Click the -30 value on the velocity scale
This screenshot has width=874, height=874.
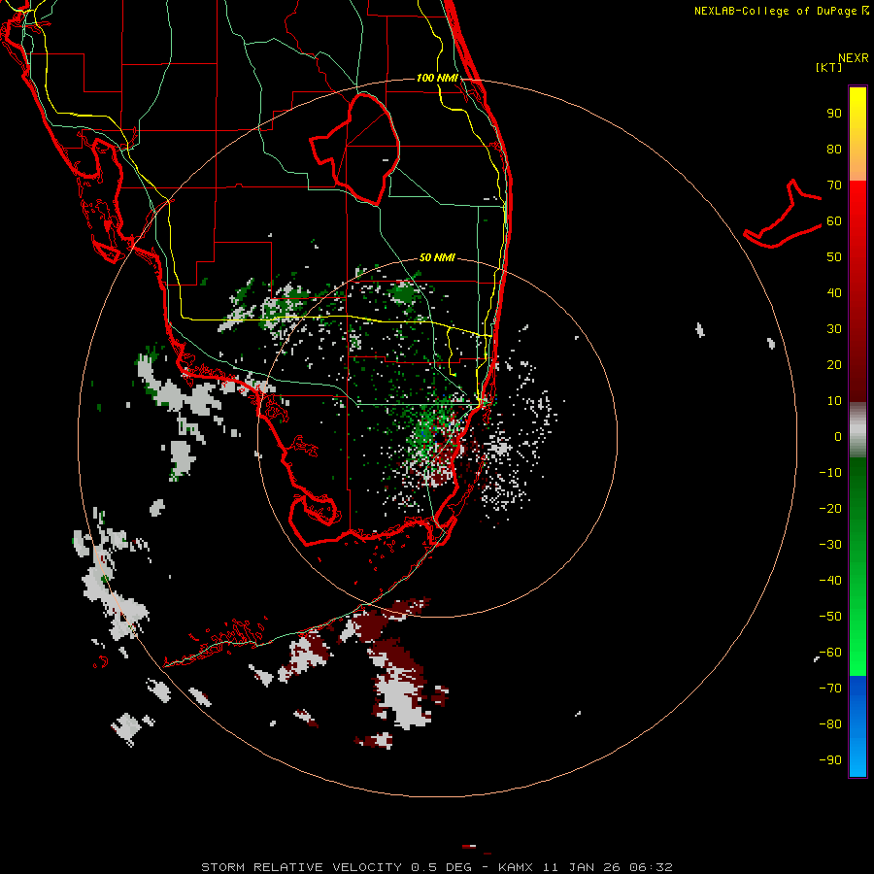pyautogui.click(x=830, y=545)
